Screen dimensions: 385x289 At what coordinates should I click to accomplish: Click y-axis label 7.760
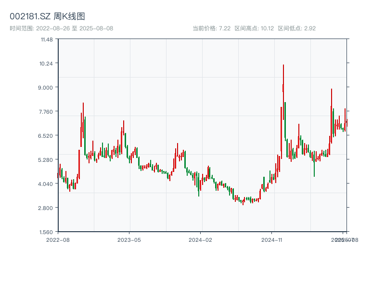46,112
